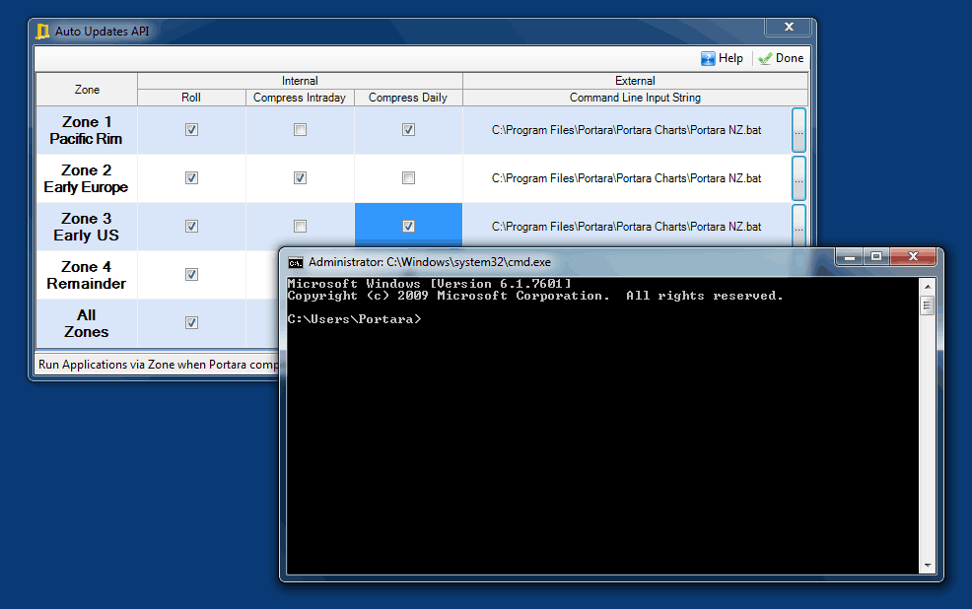
Task: Select the Zone 1 Pacific Rim row header
Action: [x=86, y=130]
